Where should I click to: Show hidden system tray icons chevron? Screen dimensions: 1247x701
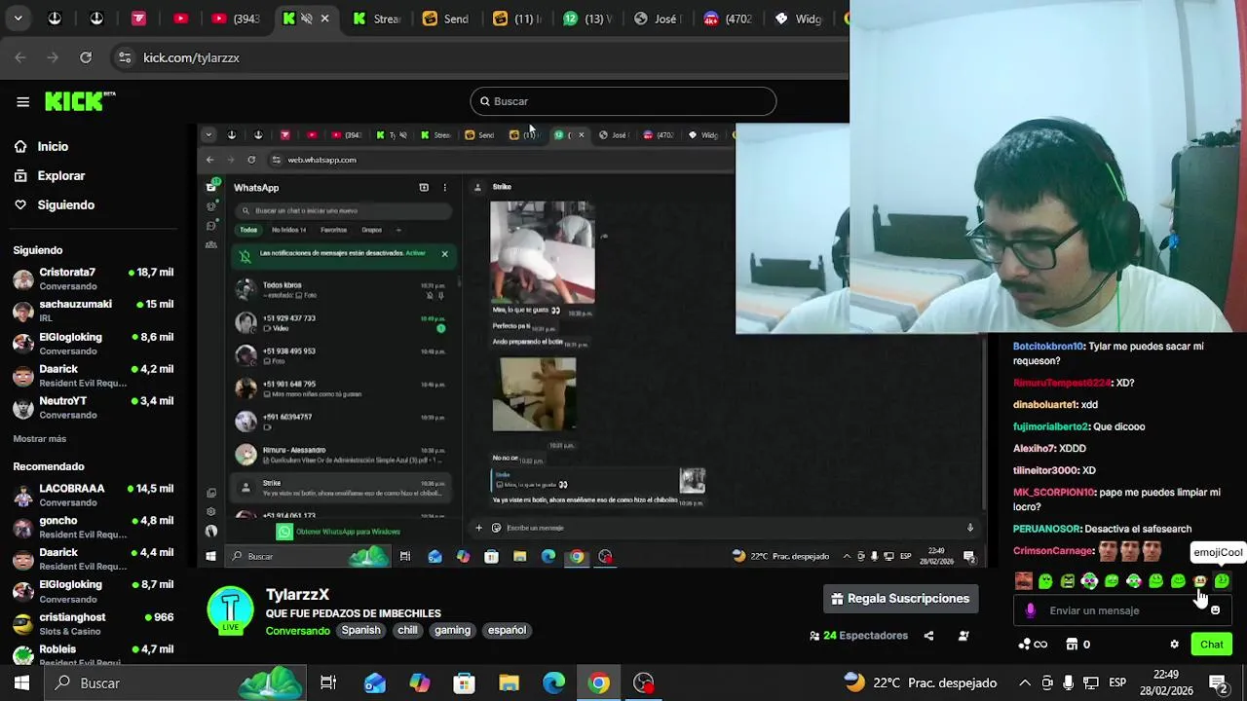coord(1025,683)
